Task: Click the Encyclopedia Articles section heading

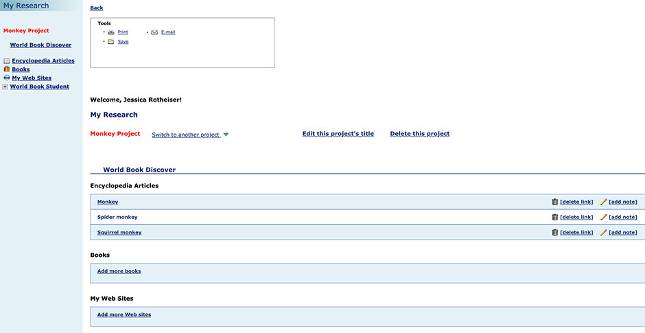Action: click(x=124, y=185)
